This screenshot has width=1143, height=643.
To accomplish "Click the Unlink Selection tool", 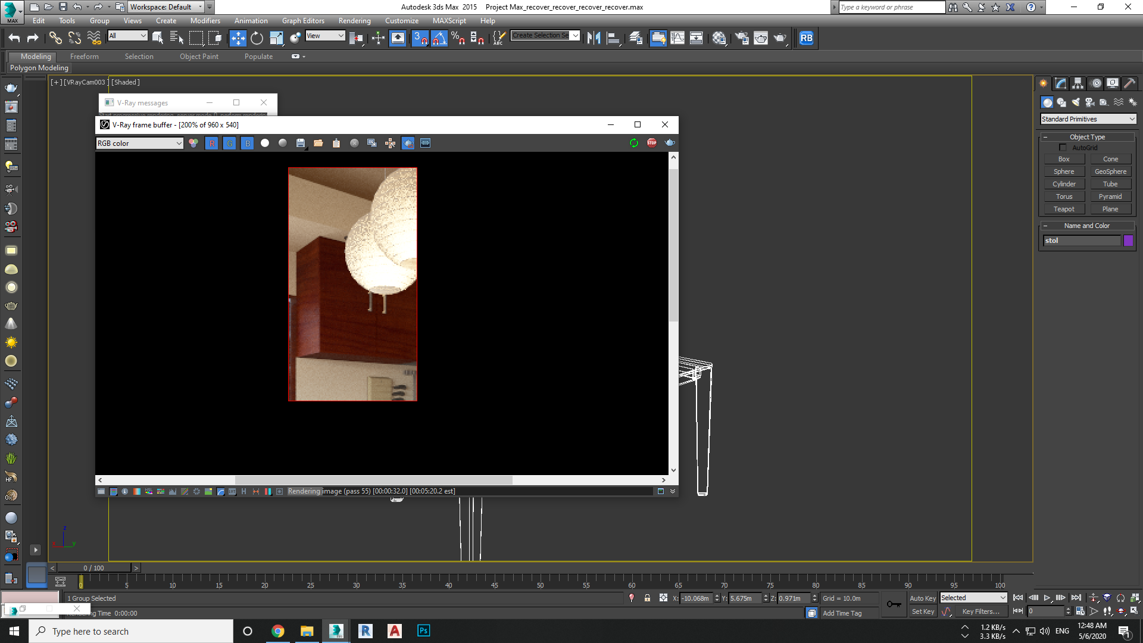I will click(x=74, y=38).
